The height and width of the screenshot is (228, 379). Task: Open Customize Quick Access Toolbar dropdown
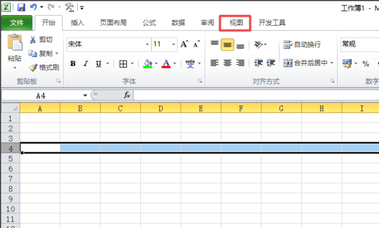[x=82, y=8]
